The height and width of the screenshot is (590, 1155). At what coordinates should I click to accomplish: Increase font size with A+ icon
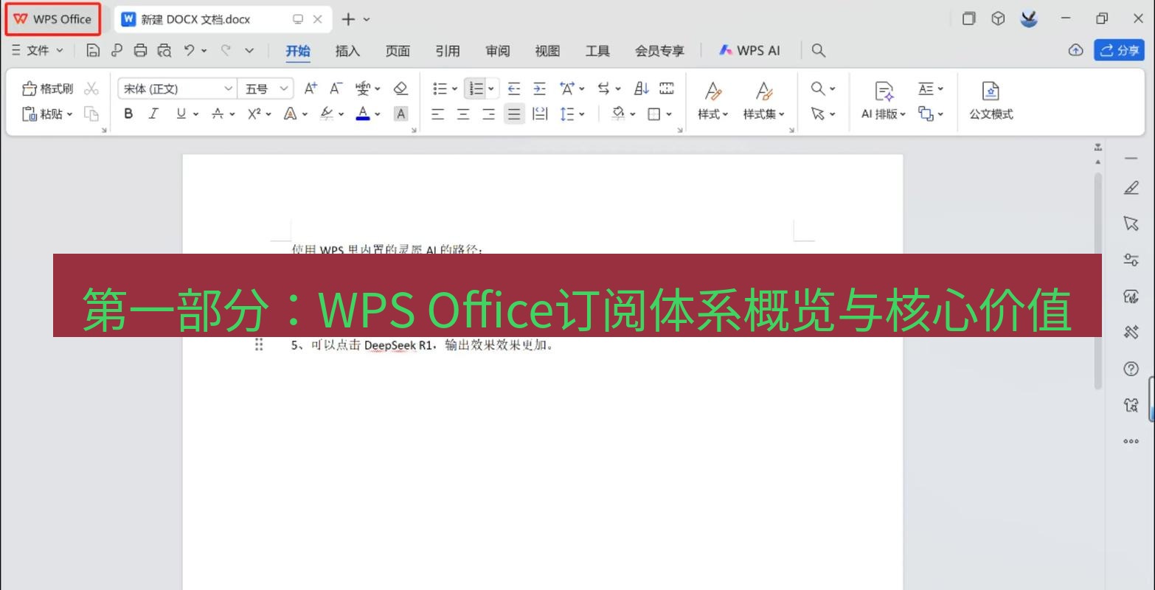coord(311,88)
